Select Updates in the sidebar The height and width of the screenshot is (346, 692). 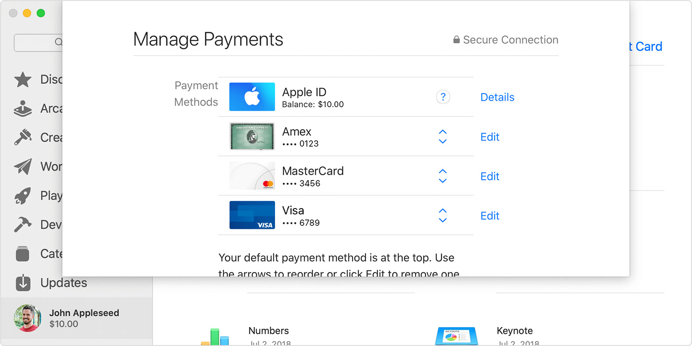[x=53, y=283]
